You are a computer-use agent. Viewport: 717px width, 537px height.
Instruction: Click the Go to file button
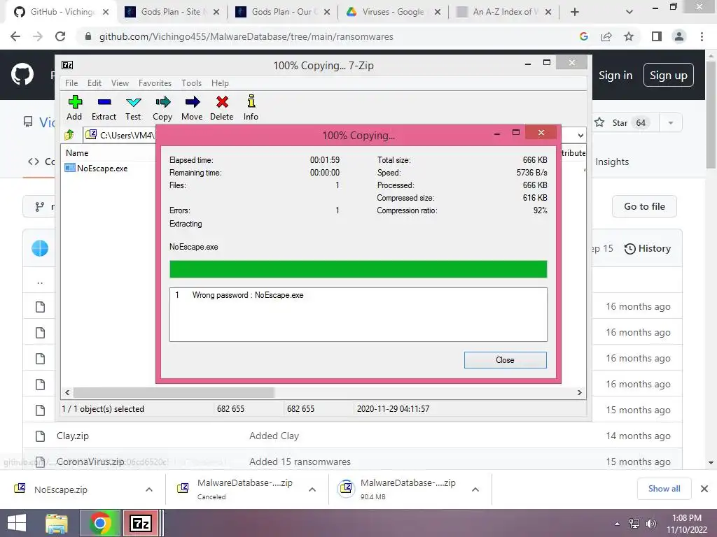click(644, 206)
